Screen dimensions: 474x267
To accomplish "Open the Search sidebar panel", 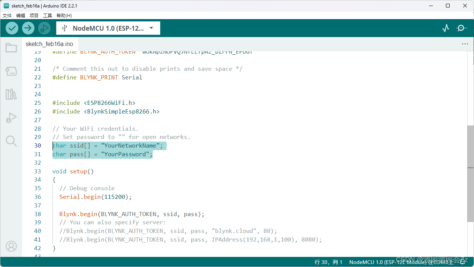I will [x=11, y=141].
